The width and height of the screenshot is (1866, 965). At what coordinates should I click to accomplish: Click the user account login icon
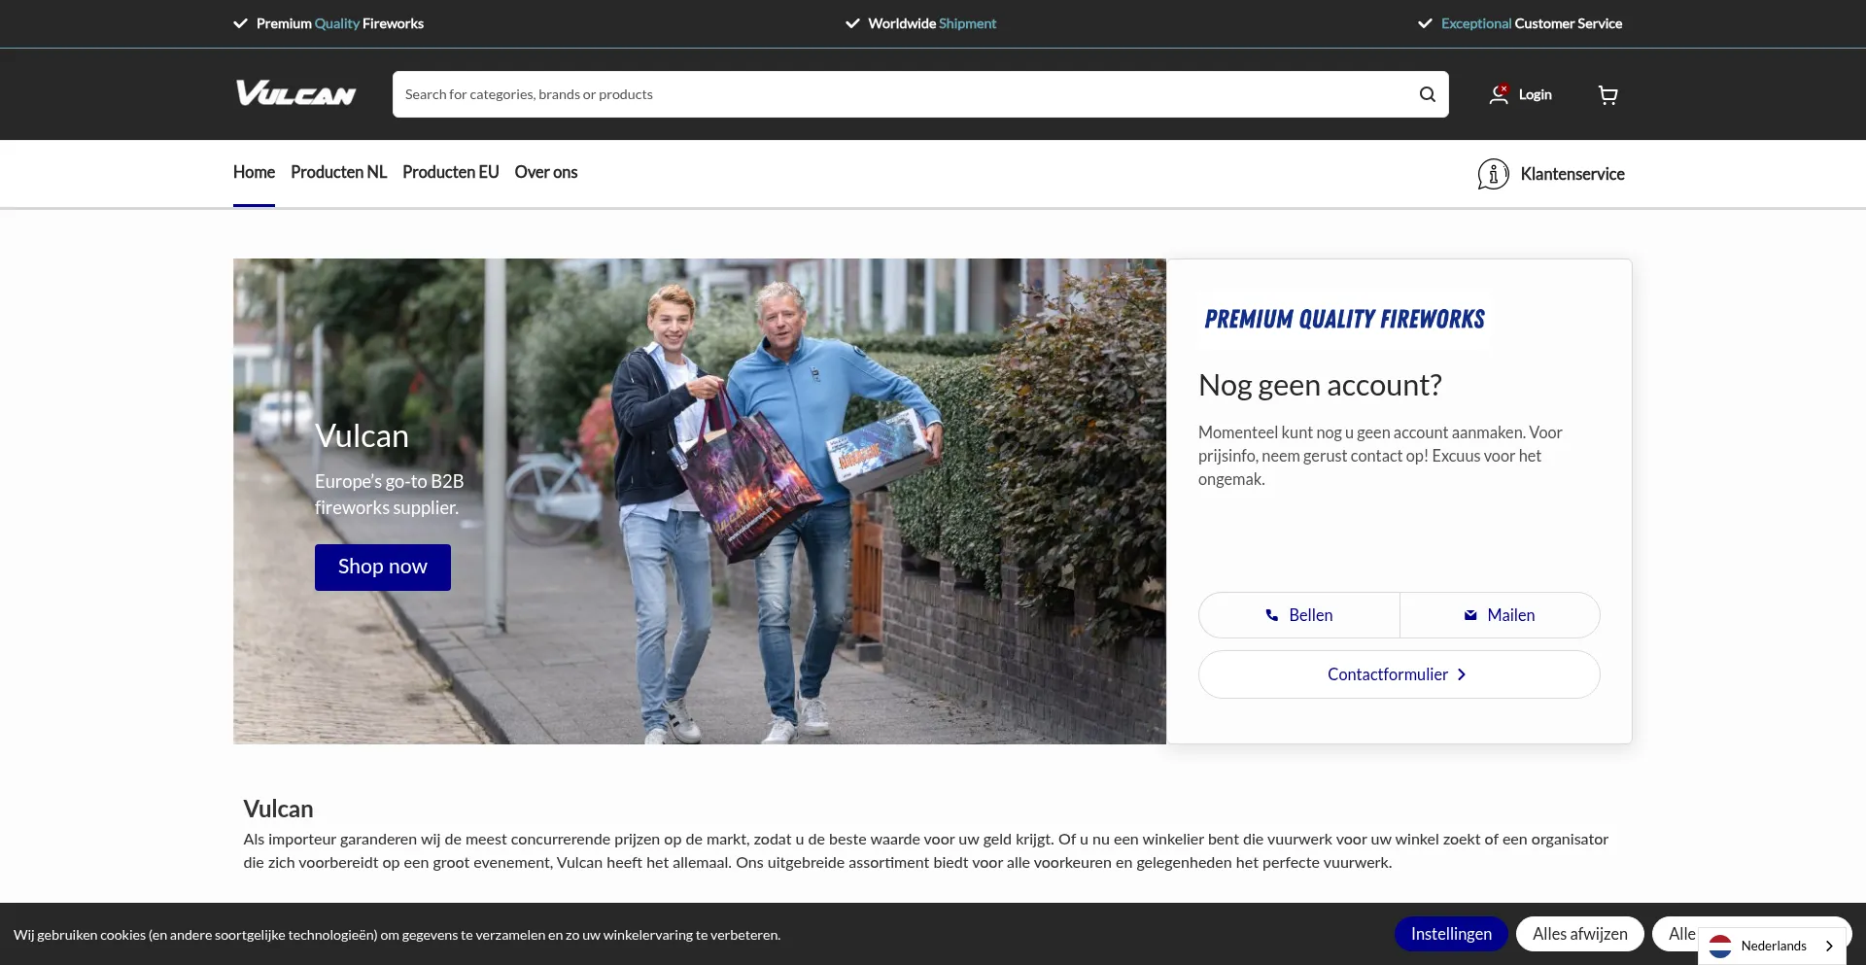pos(1499,94)
